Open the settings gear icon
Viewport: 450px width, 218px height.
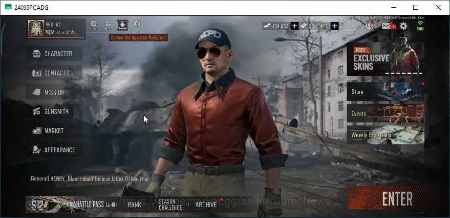tap(403, 26)
